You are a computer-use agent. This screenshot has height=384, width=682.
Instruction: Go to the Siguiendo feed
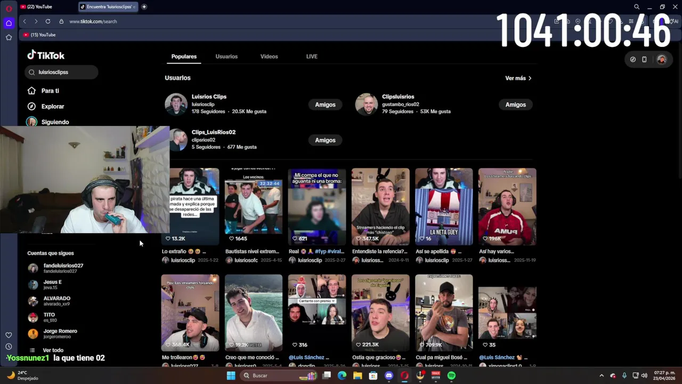tap(48, 122)
